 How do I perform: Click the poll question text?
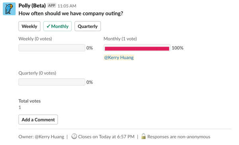(x=71, y=14)
